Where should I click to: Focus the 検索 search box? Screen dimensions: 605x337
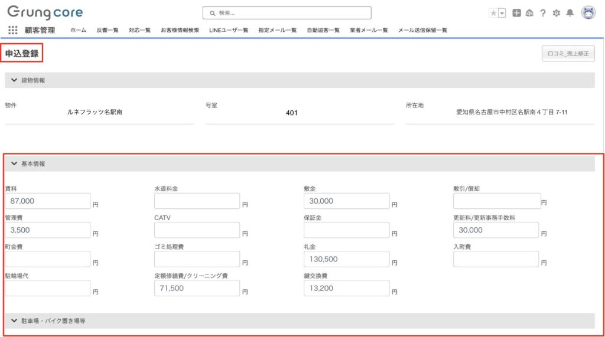(287, 13)
